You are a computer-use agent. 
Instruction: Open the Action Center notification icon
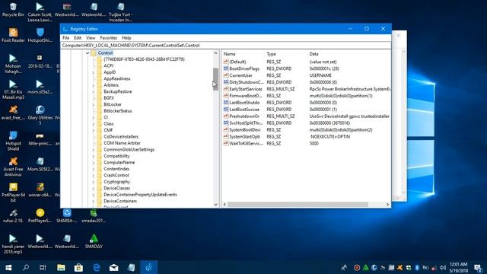click(479, 267)
